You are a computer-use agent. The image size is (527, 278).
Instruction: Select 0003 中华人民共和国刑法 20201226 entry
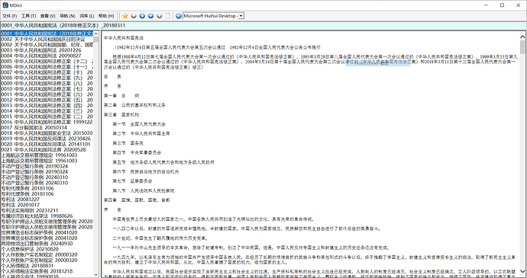[x=47, y=50]
